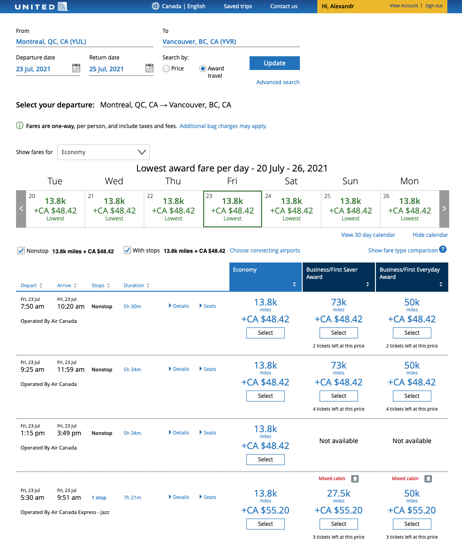This screenshot has height=546, width=462.
Task: Select Saturday 24 fare in the calendar
Action: point(291,209)
